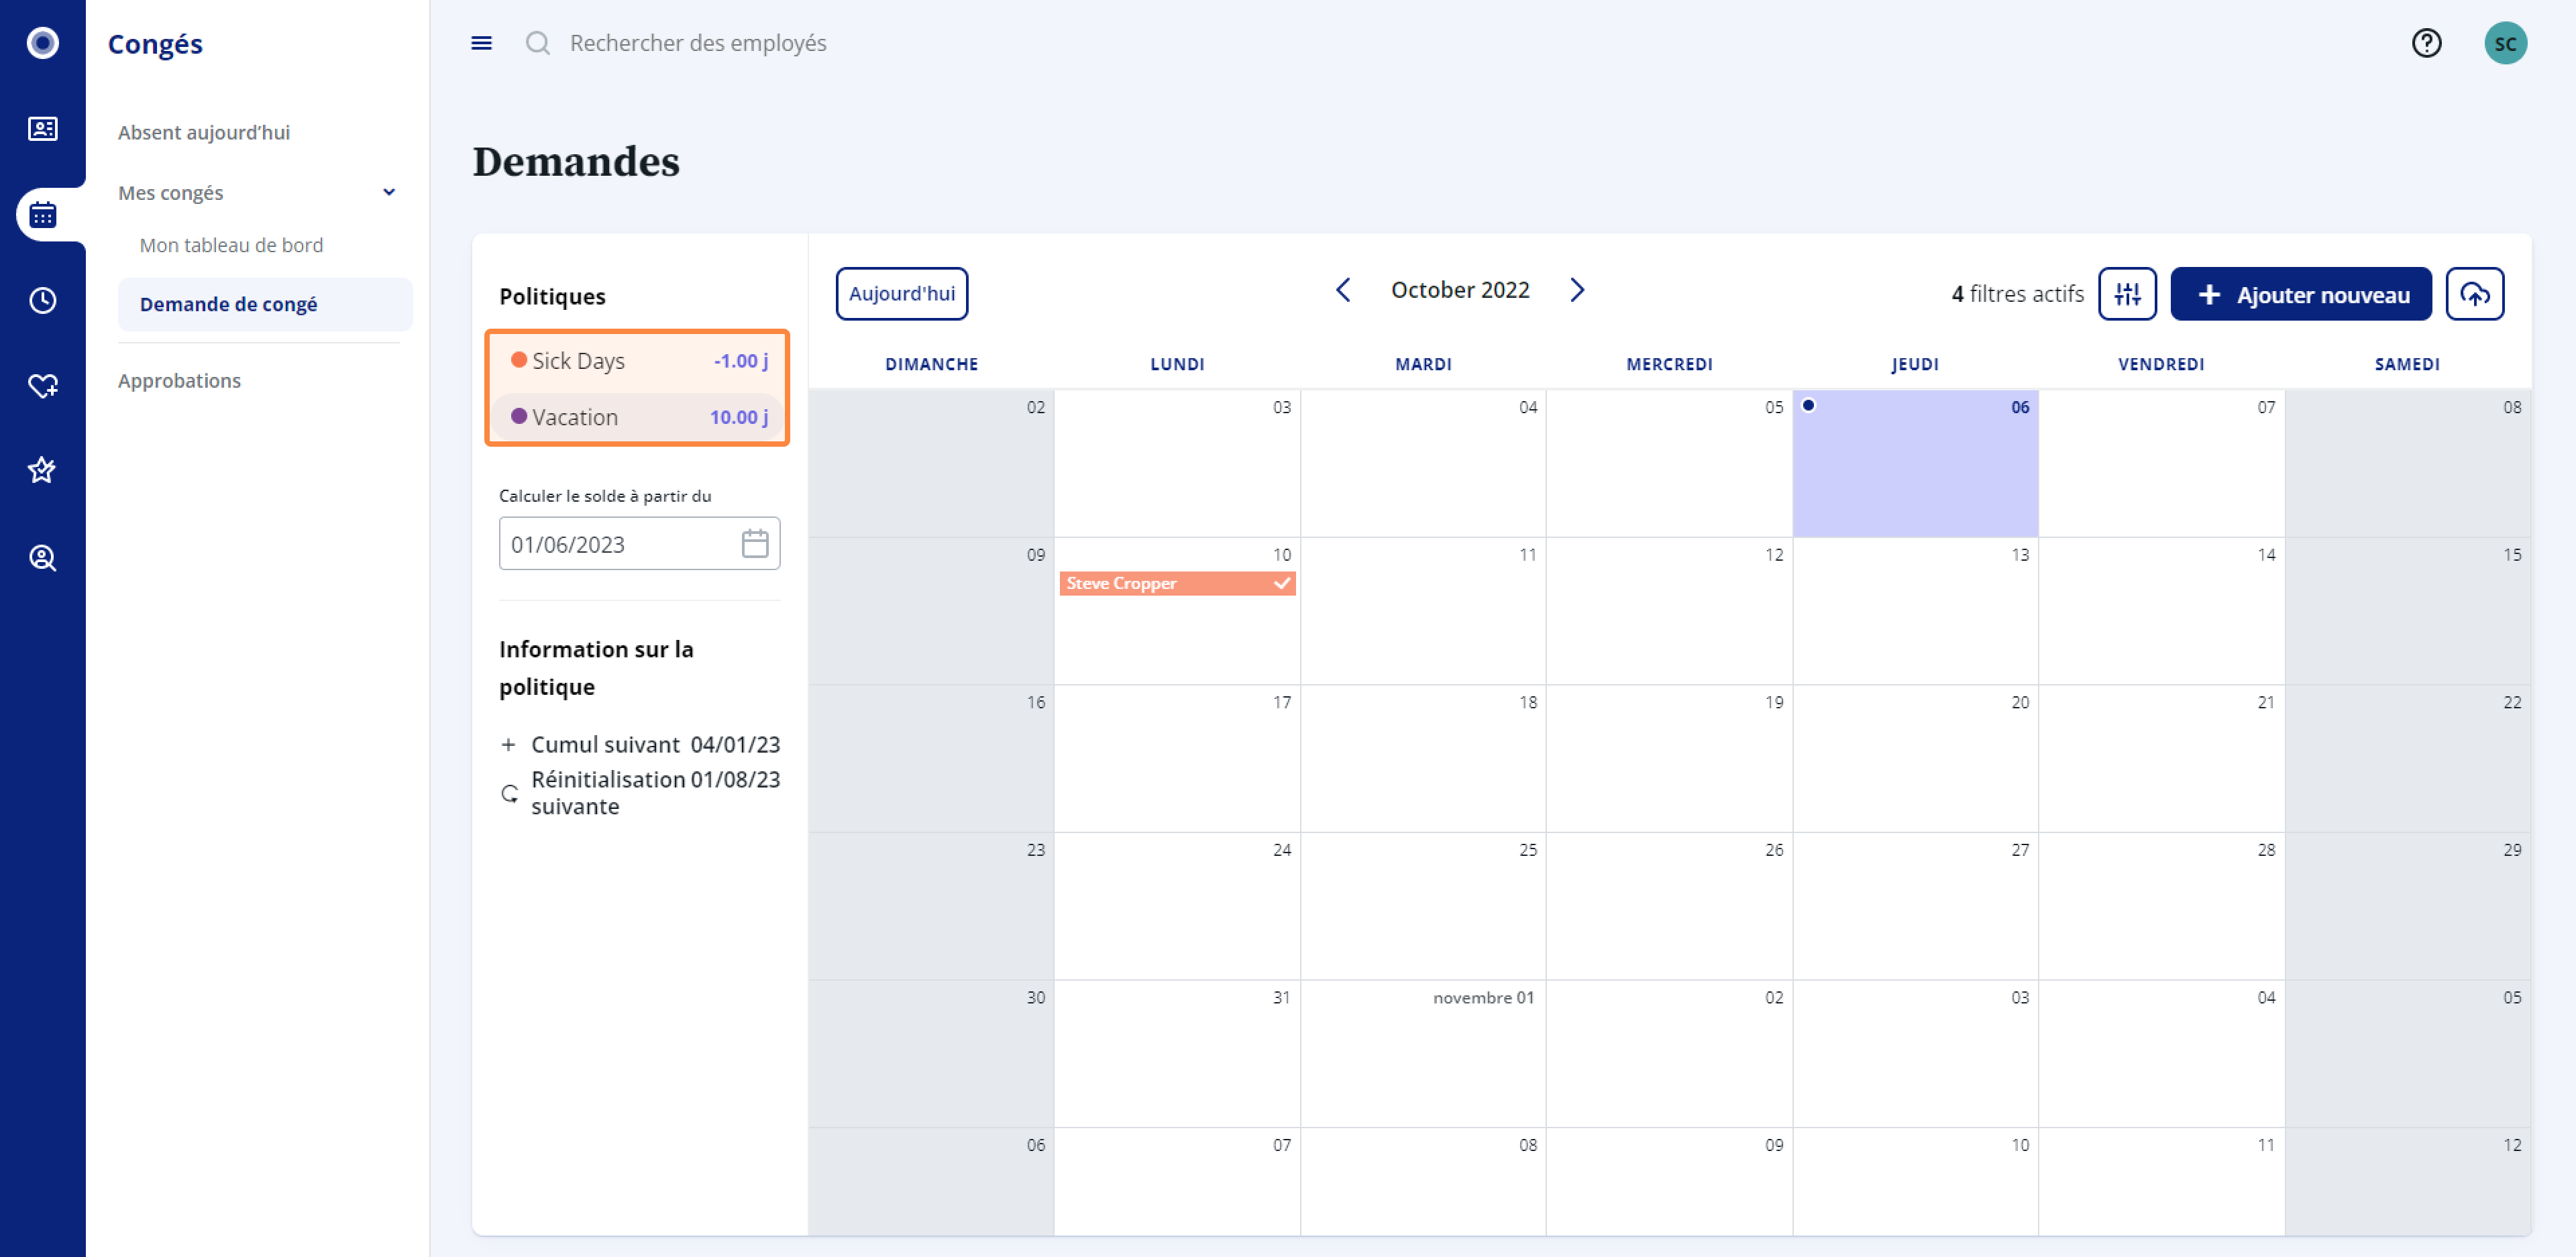
Task: Toggle the hamburger menu icon
Action: click(481, 43)
